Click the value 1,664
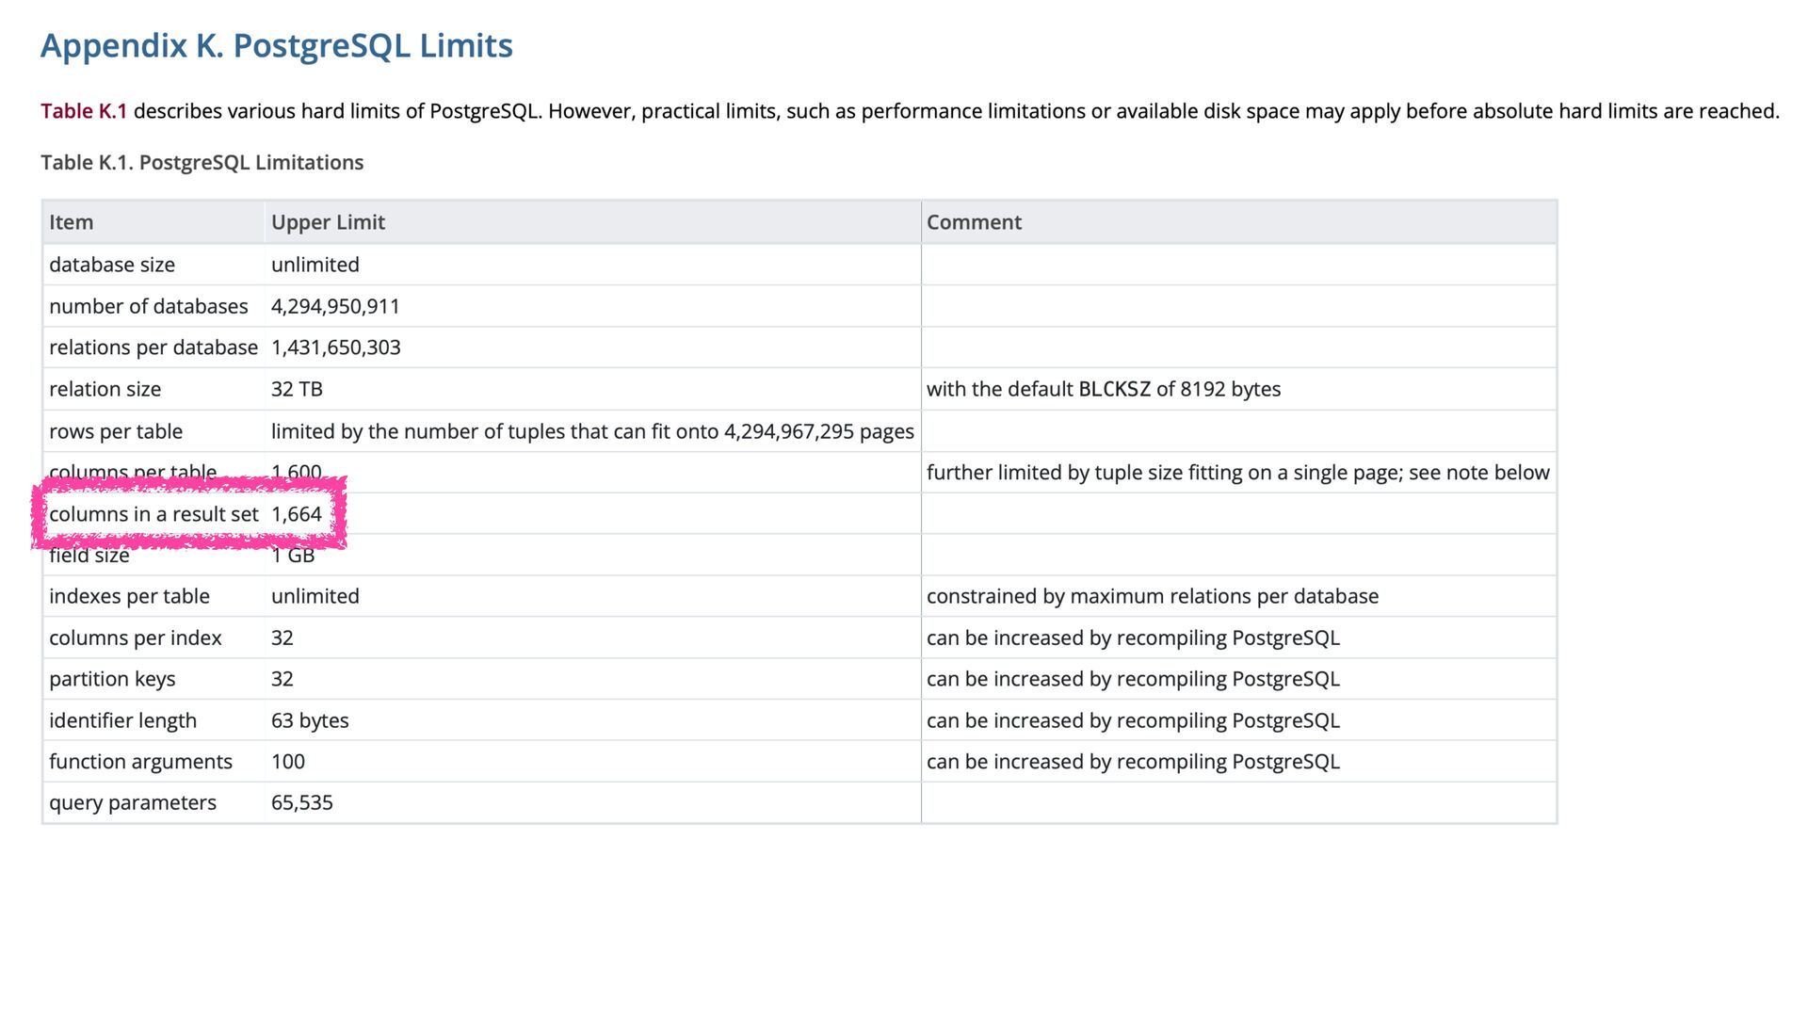 [297, 514]
